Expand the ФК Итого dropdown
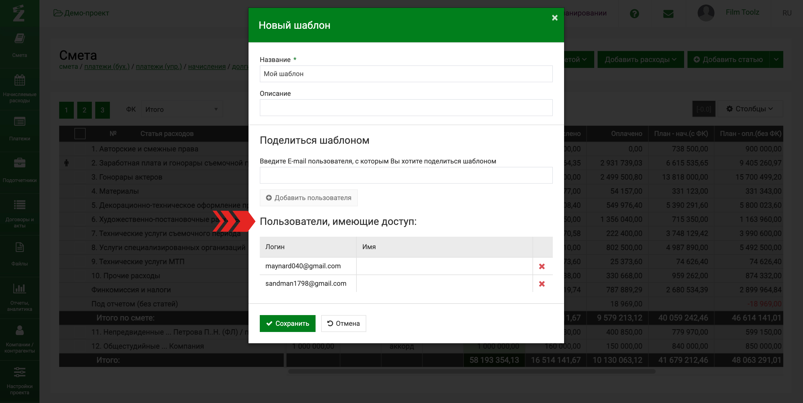 182,109
